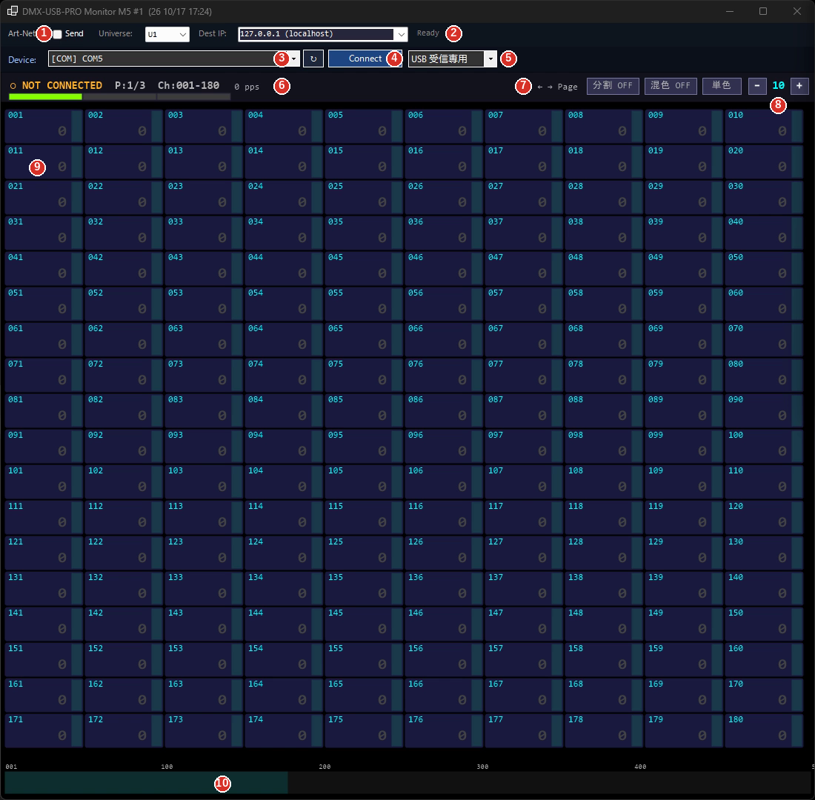This screenshot has height=800, width=815.
Task: Toggle the 混色 OFF color mix button
Action: click(x=671, y=86)
